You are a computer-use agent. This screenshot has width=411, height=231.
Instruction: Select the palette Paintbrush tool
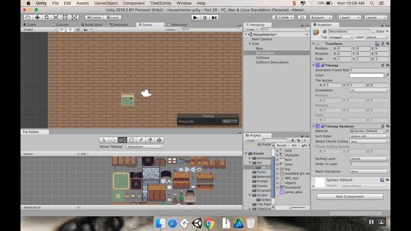click(x=122, y=140)
